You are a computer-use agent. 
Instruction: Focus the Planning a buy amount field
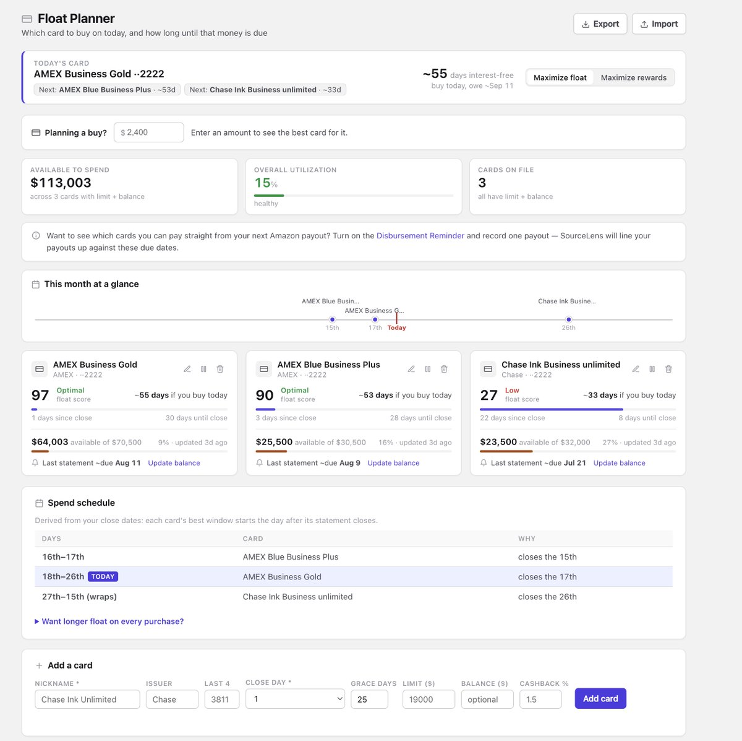coord(149,132)
